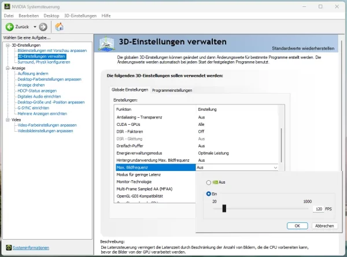The width and height of the screenshot is (347, 257).
Task: Select the Antialiasing – Transparenz row
Action: click(x=197, y=117)
